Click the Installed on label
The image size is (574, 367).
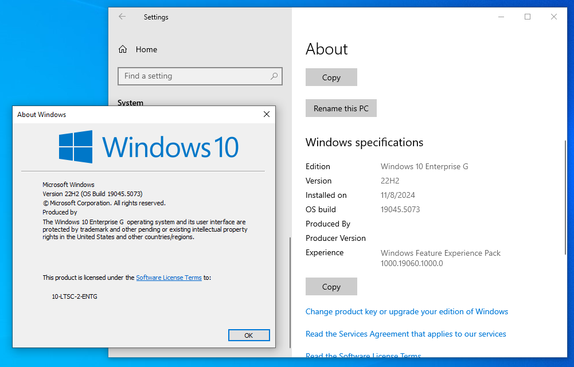tap(326, 195)
